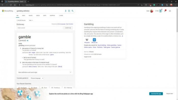Viewport: 178px width, 100px height.
Task: Switch to the Images tab
Action: pos(31,15)
